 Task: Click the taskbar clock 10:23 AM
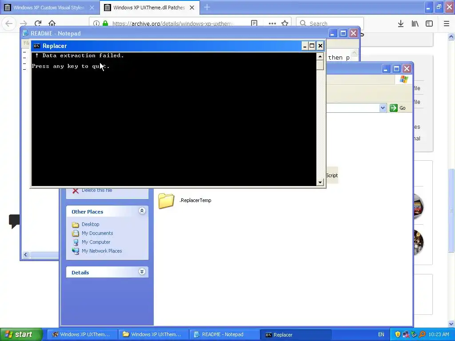pyautogui.click(x=439, y=335)
